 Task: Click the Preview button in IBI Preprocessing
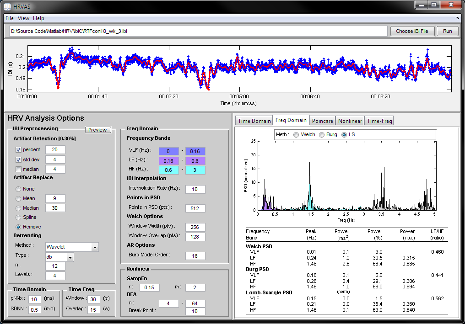98,130
